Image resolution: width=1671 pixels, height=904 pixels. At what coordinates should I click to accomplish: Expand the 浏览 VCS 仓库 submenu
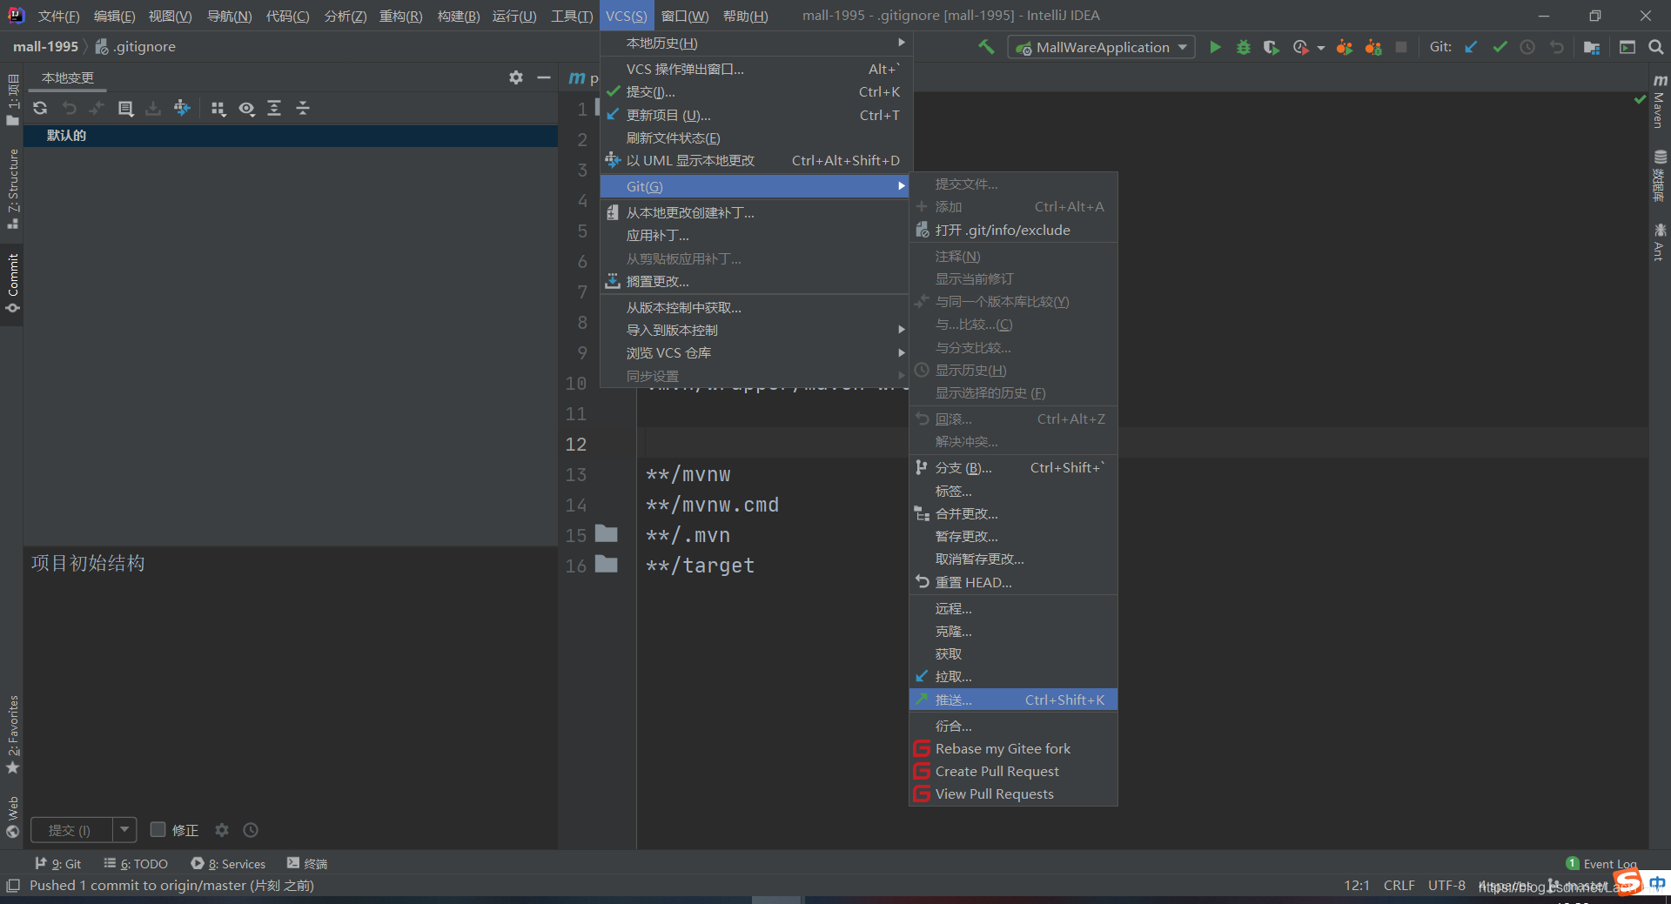pyautogui.click(x=756, y=352)
